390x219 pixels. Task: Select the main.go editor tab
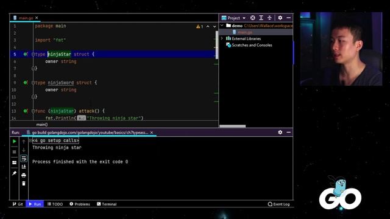(x=26, y=18)
